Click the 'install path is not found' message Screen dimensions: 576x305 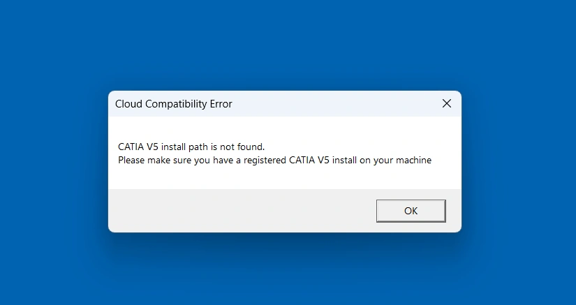click(191, 147)
